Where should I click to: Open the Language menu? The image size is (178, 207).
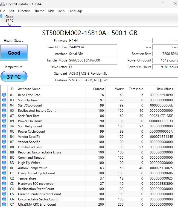point(75,11)
